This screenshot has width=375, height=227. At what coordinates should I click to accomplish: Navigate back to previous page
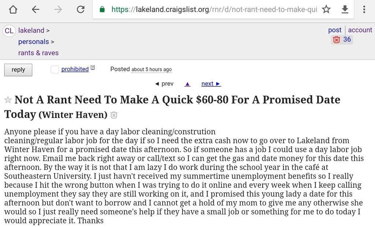[36, 10]
